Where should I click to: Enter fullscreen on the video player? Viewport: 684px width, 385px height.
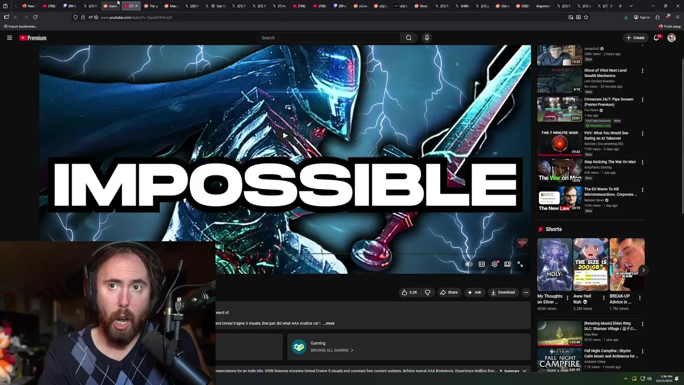point(520,264)
